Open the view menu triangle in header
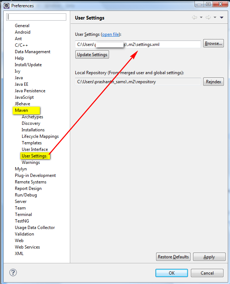The height and width of the screenshot is (284, 230). 221,17
